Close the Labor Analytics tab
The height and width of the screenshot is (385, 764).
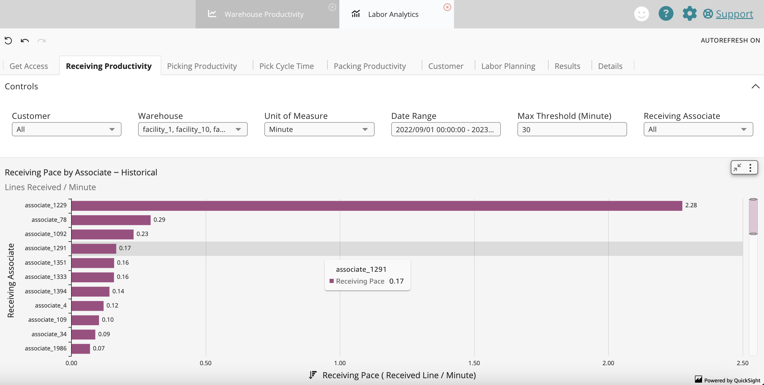point(447,7)
